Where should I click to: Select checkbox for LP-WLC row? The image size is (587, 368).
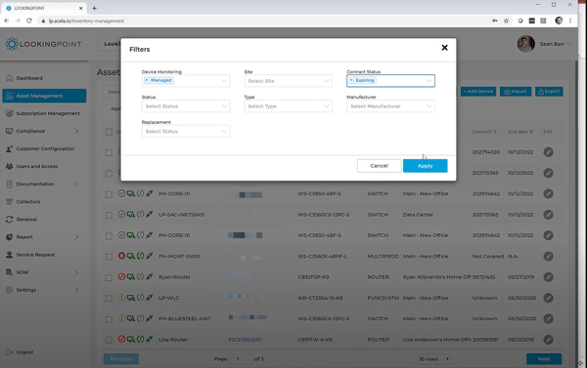pos(109,298)
